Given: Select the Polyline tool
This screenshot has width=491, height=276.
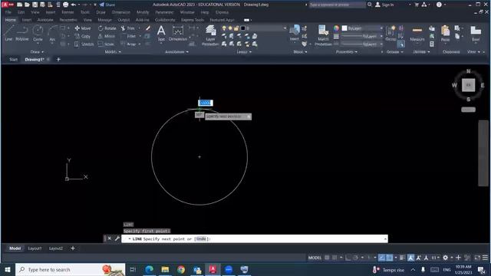Looking at the screenshot, I should tap(22, 33).
